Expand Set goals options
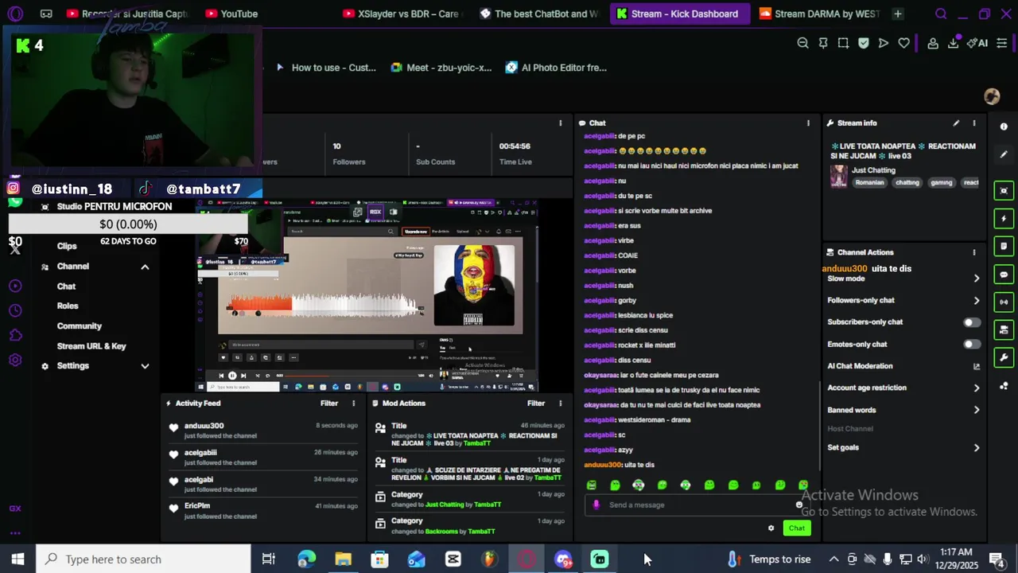The image size is (1018, 573). click(x=977, y=448)
